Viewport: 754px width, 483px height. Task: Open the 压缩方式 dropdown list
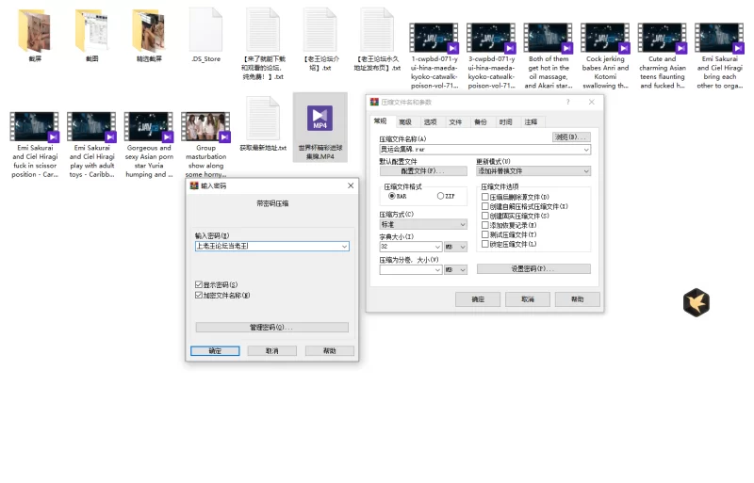pos(462,225)
